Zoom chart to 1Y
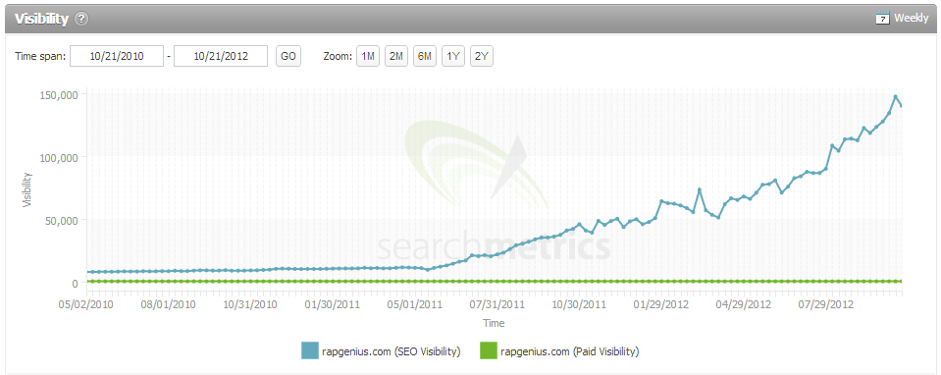This screenshot has height=375, width=941. (453, 56)
